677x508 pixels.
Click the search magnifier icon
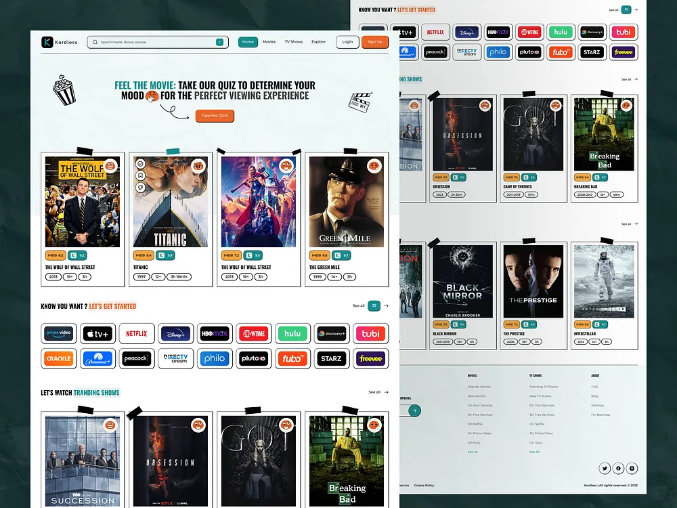point(95,42)
